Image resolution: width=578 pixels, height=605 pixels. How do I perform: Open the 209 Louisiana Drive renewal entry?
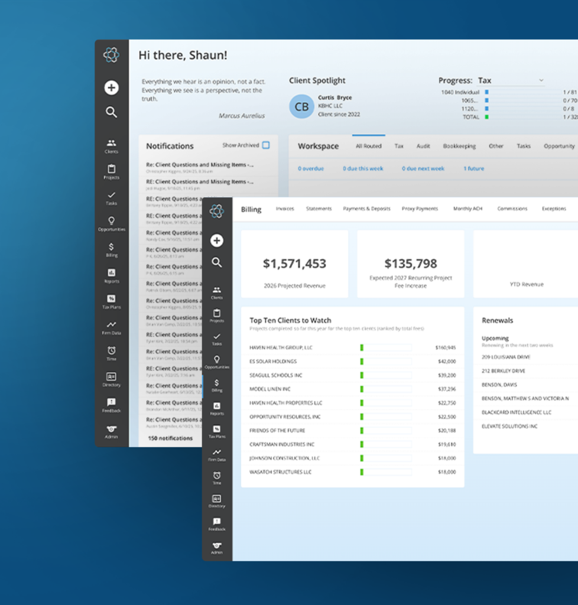506,357
